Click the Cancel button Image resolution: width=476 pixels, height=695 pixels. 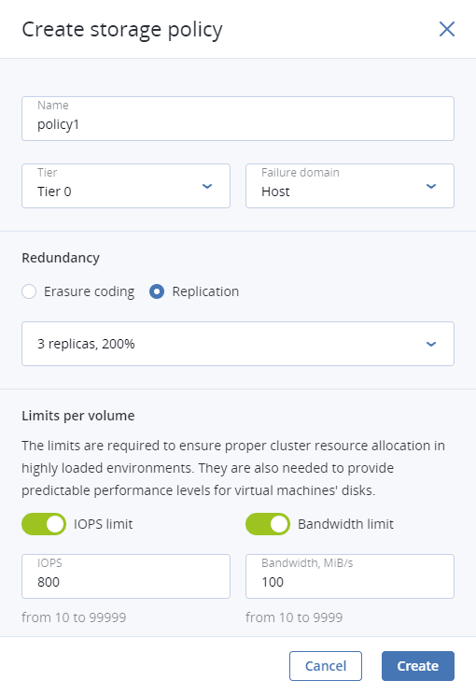326,666
